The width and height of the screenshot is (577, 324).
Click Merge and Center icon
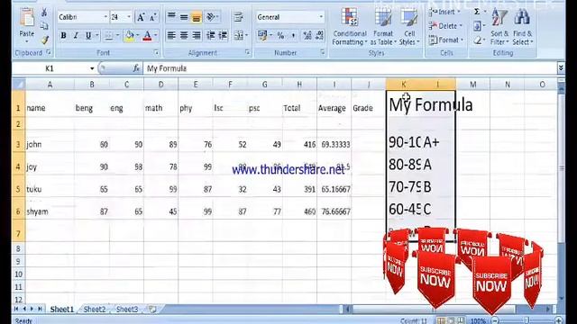point(239,36)
